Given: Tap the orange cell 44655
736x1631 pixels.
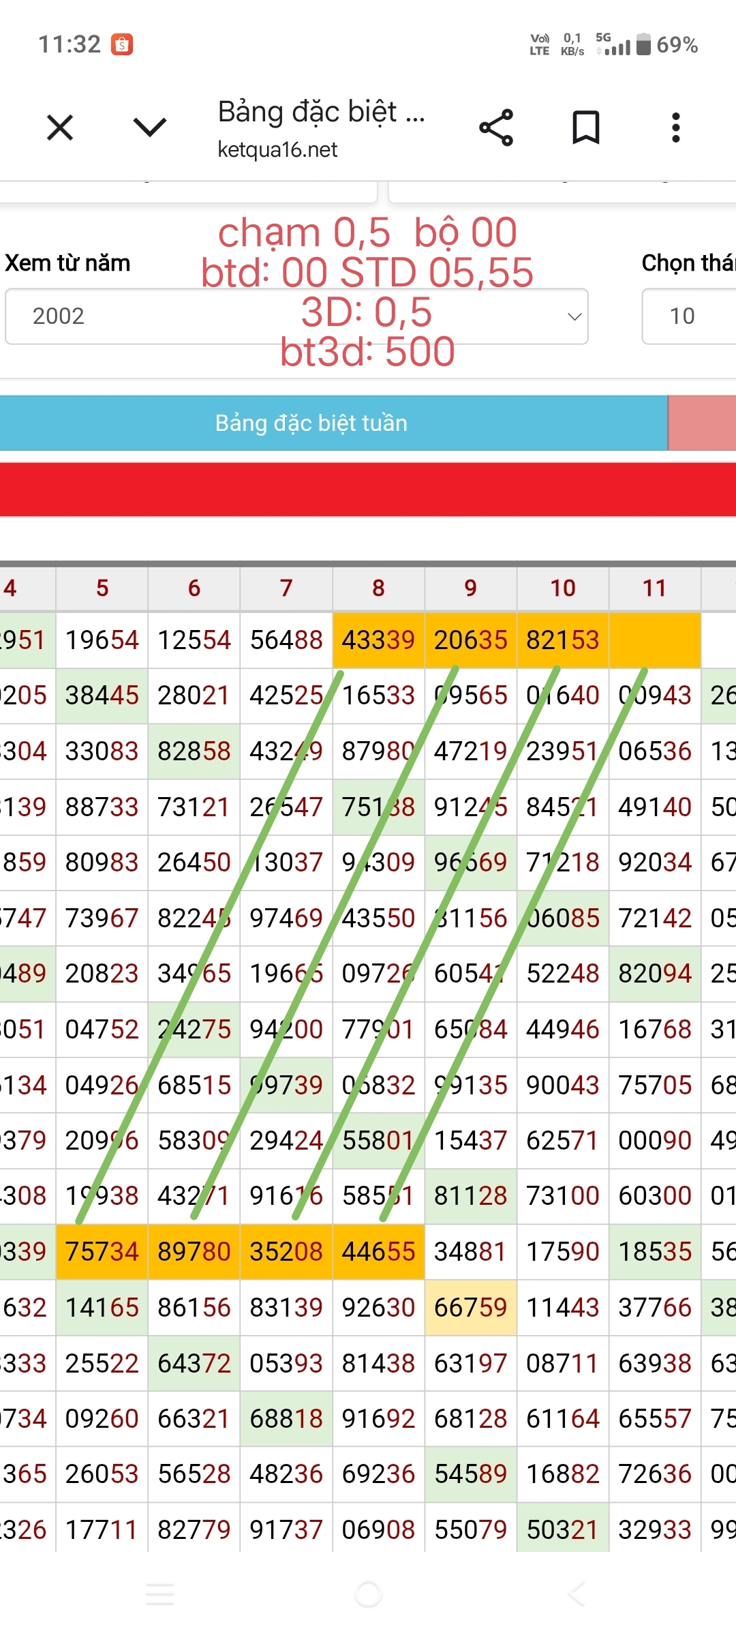Looking at the screenshot, I should tap(378, 1251).
